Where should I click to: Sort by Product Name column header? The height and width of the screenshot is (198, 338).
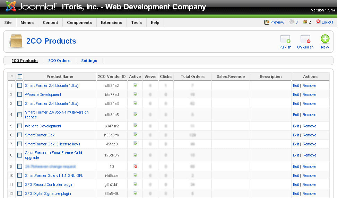tap(60, 76)
